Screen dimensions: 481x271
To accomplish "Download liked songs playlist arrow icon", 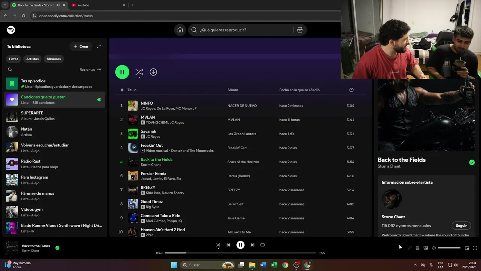I will 153,72.
